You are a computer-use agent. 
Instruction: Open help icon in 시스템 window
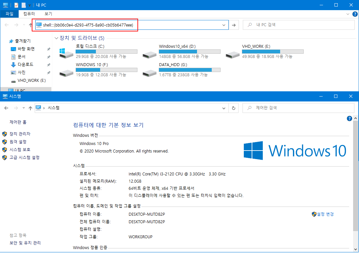349,118
